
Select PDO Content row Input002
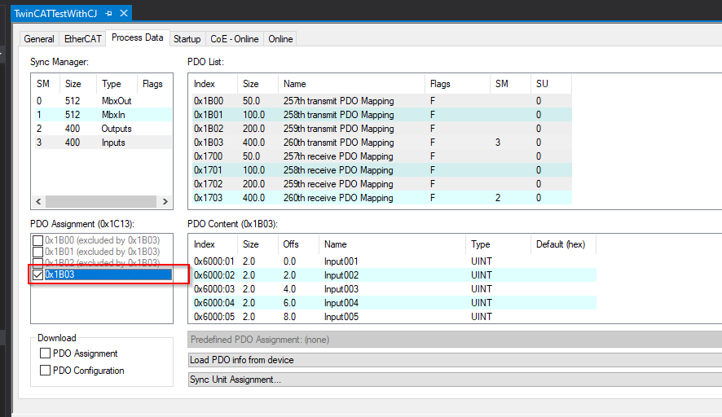pyautogui.click(x=394, y=274)
